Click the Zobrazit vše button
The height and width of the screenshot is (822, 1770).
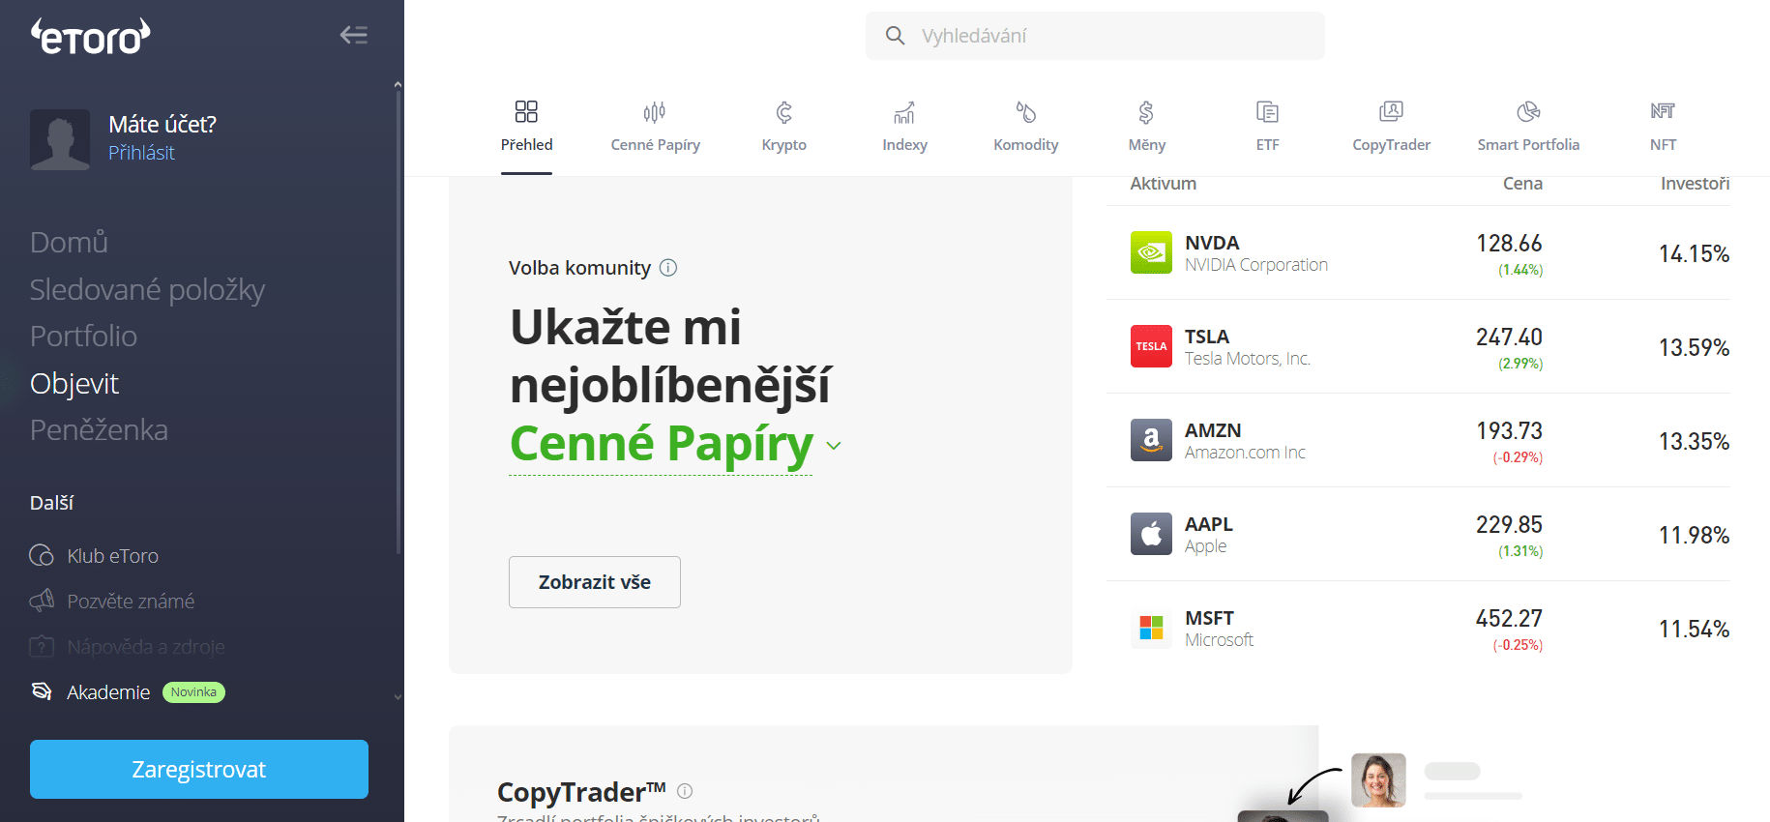[x=595, y=582]
